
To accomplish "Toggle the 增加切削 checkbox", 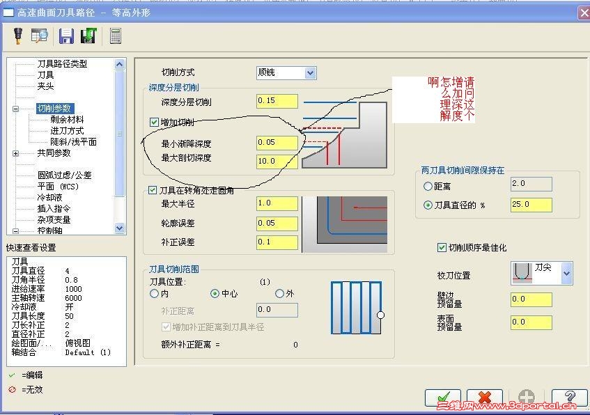I will point(155,121).
